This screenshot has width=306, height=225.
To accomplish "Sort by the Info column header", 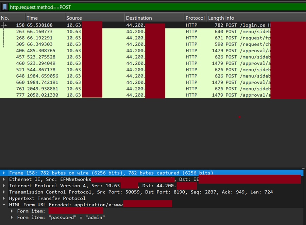I will [x=265, y=18].
